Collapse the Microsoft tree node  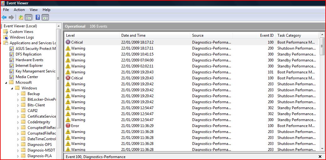tap(6, 83)
